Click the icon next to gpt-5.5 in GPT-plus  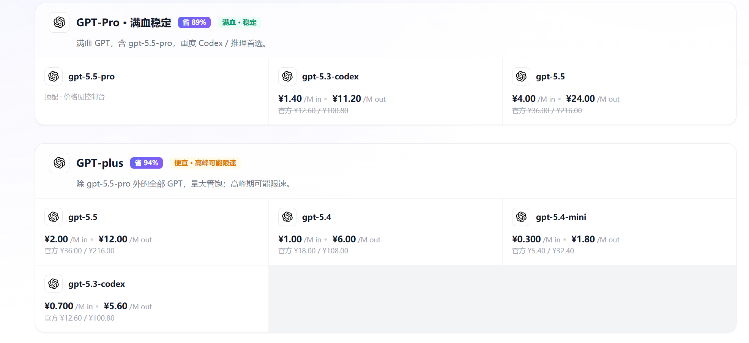point(54,217)
